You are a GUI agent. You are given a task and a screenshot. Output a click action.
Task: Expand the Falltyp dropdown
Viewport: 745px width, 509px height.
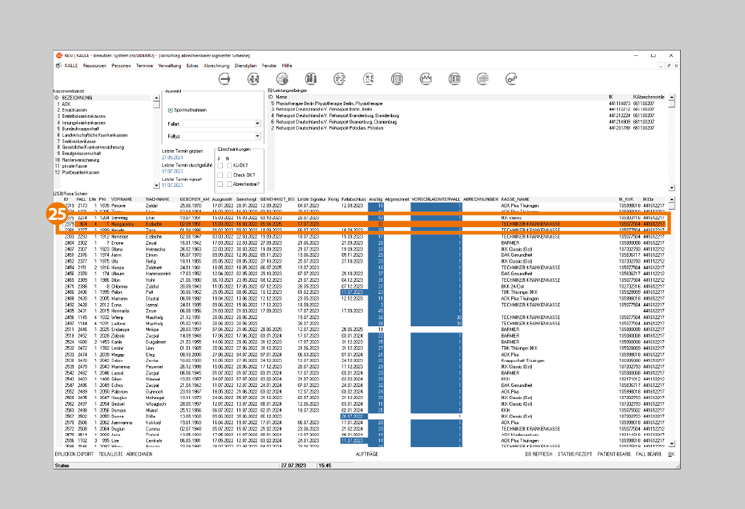pos(257,136)
